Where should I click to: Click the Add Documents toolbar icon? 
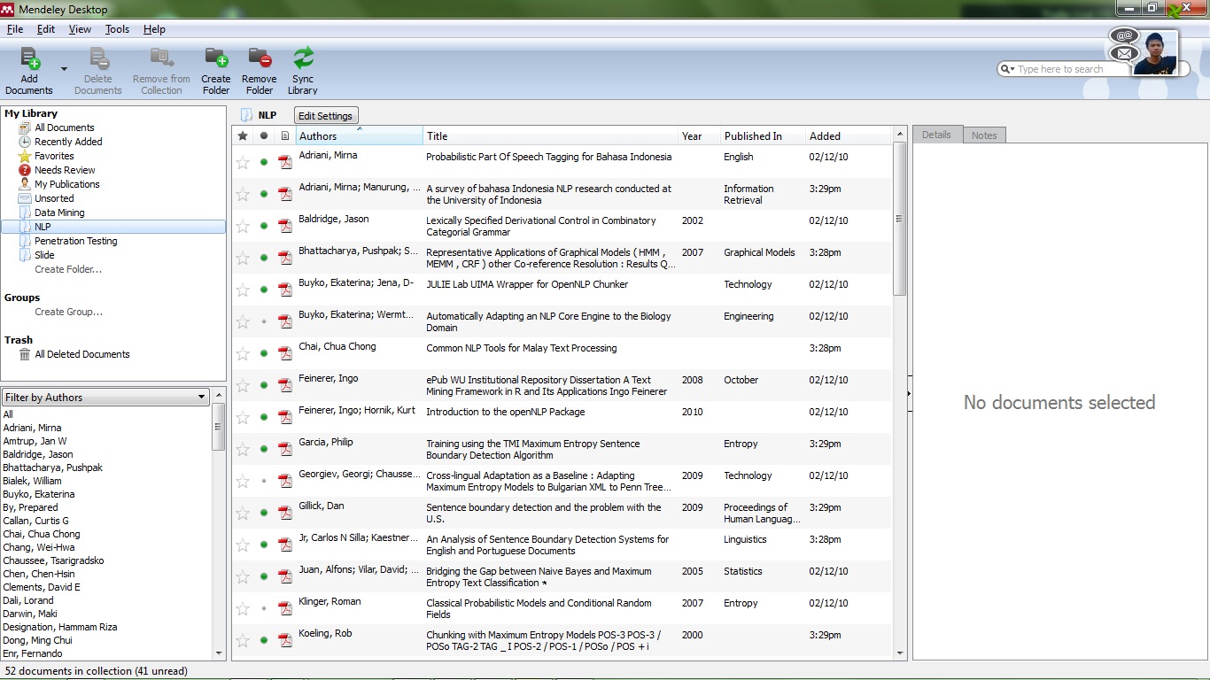tap(29, 71)
